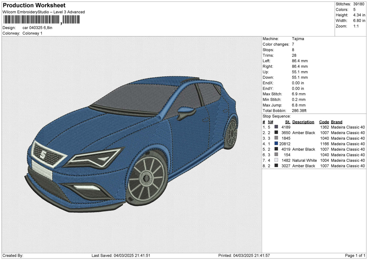Screen dimensions: 368x260
Task: Click the Color changes value 7
Action: pos(293,44)
